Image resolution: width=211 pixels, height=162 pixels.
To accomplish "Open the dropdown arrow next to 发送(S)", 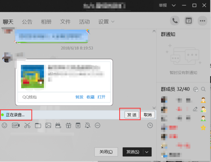I will (x=147, y=152).
